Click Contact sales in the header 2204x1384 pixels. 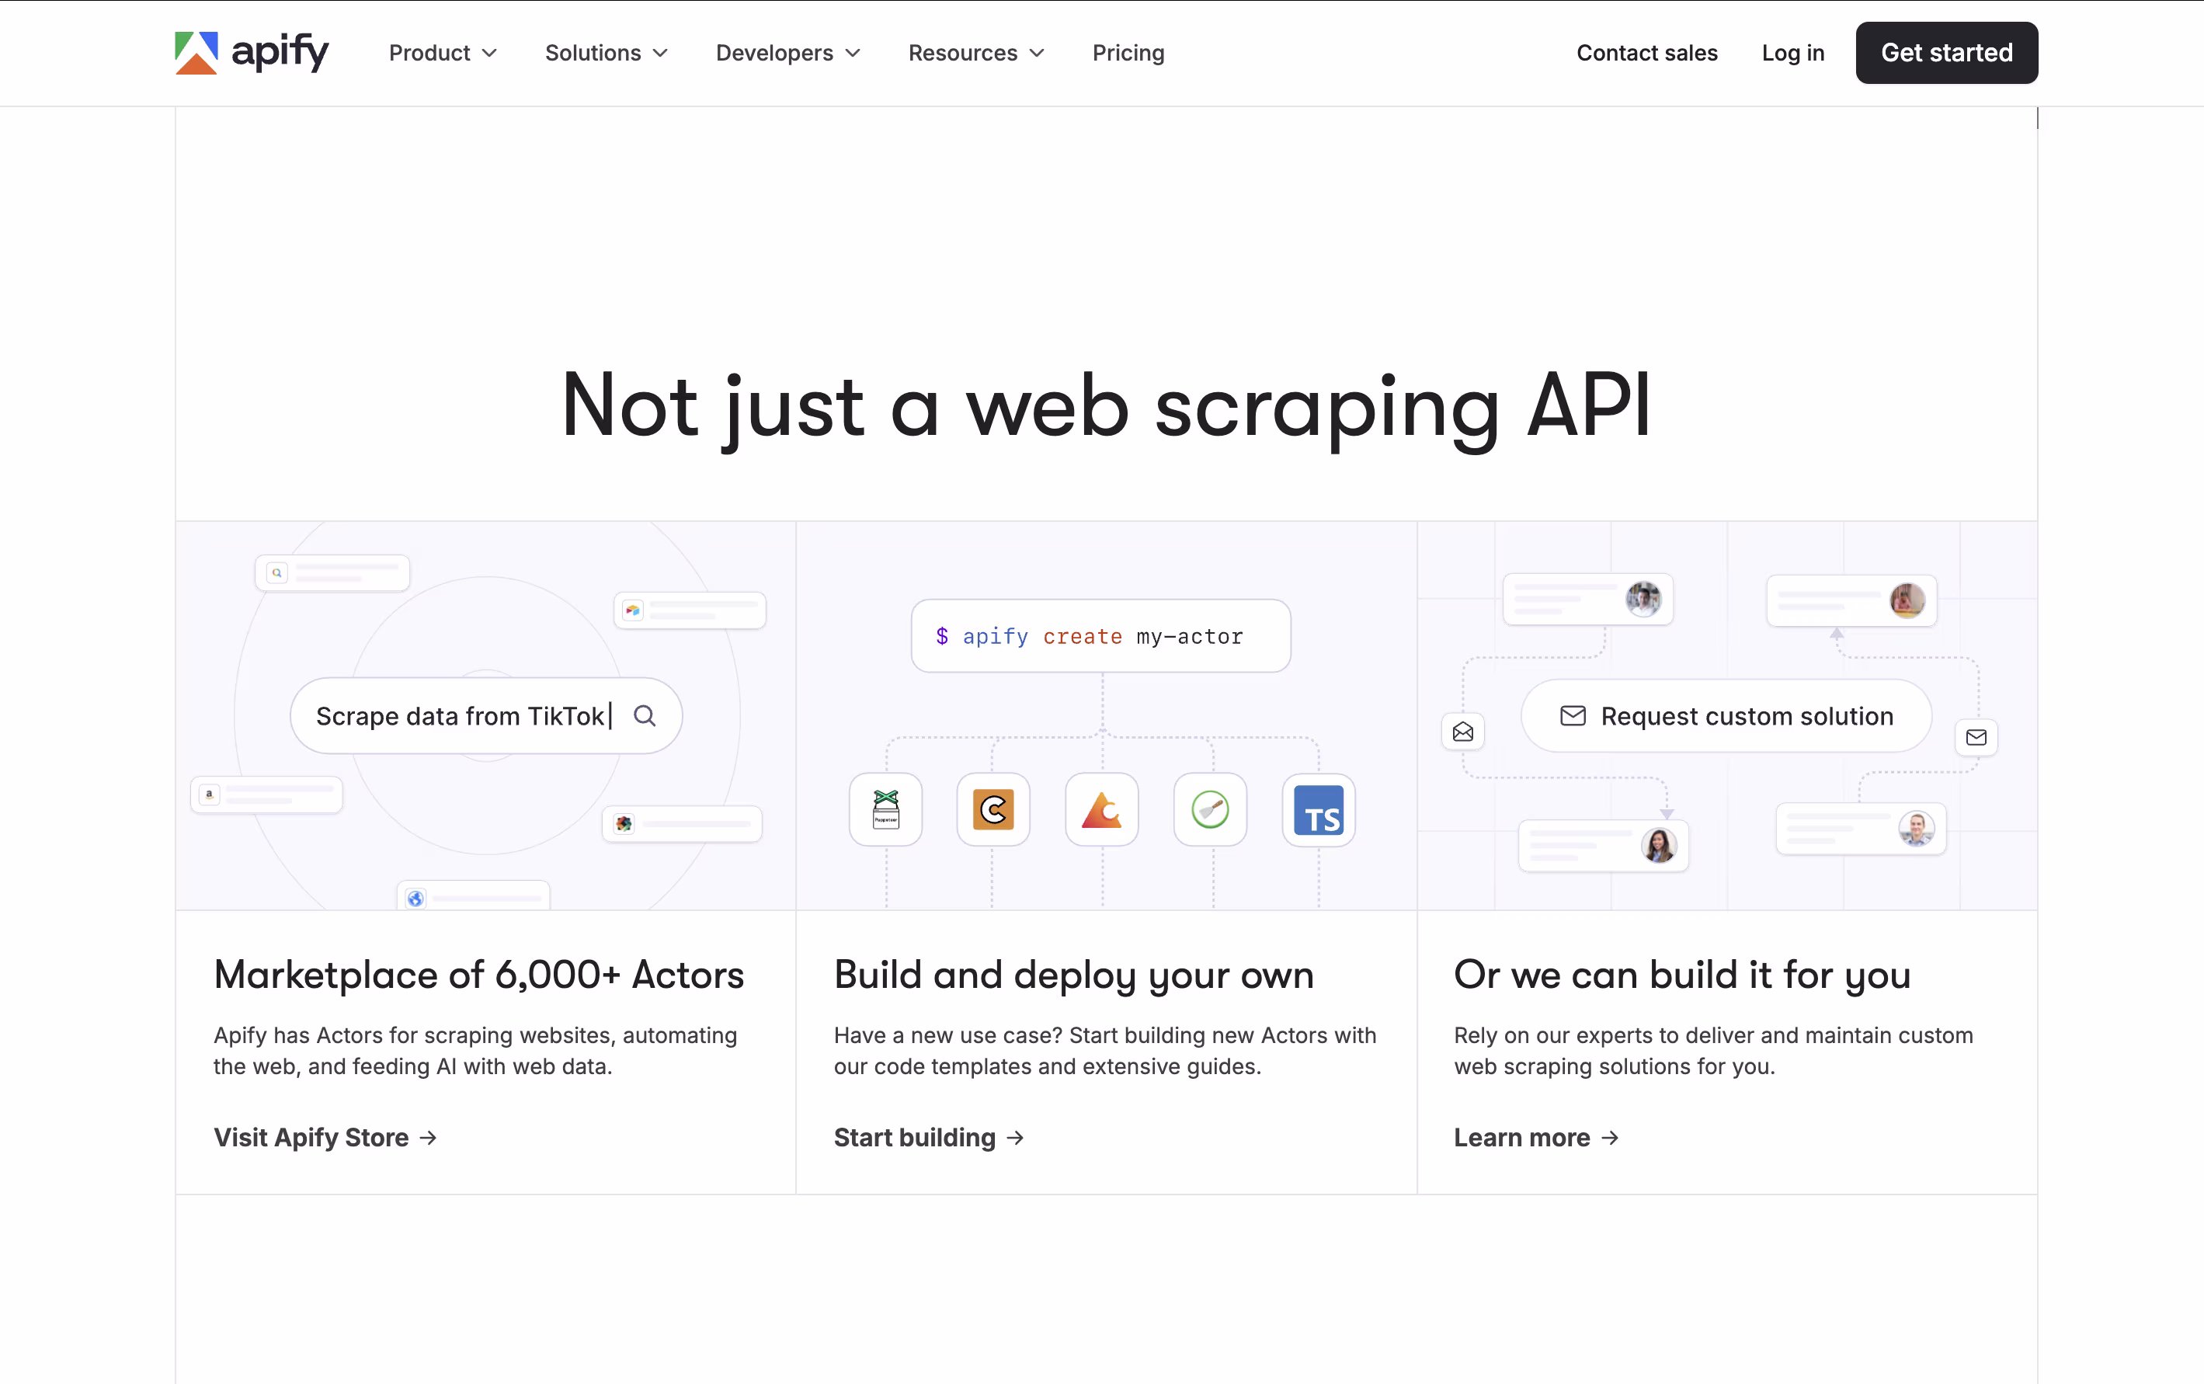point(1646,53)
